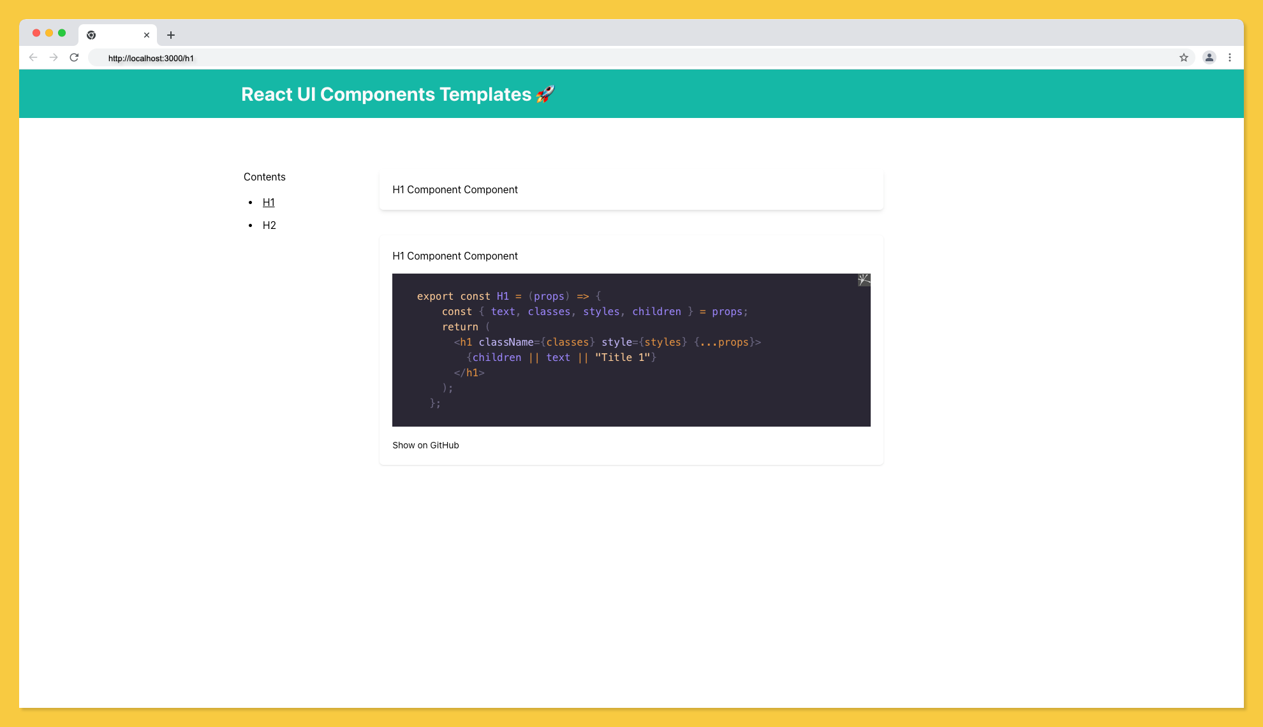Navigate to the H2 components section

(269, 225)
